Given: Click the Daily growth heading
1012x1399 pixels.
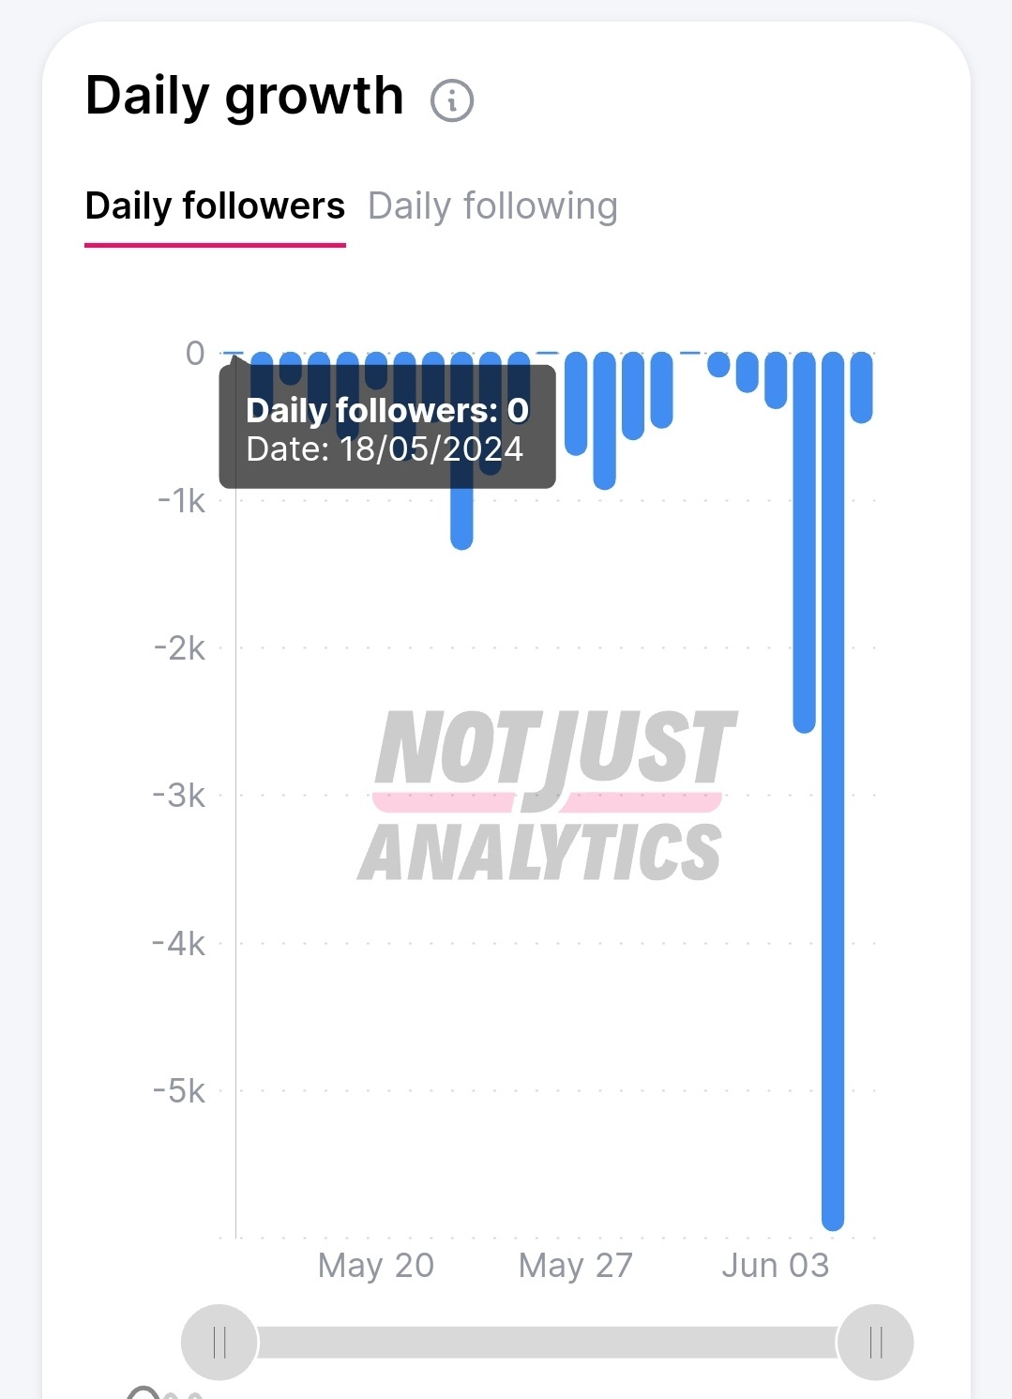Looking at the screenshot, I should click(x=245, y=97).
